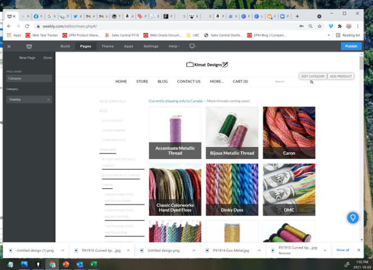Close the Pages sidebar with X

coord(9,46)
